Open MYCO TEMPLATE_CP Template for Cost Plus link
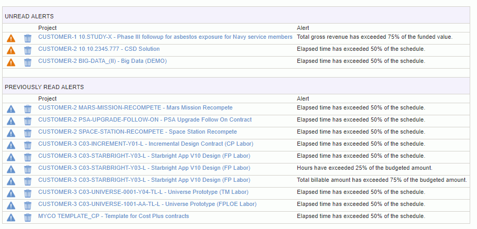Screen dimensions: 477x229 coord(114,216)
